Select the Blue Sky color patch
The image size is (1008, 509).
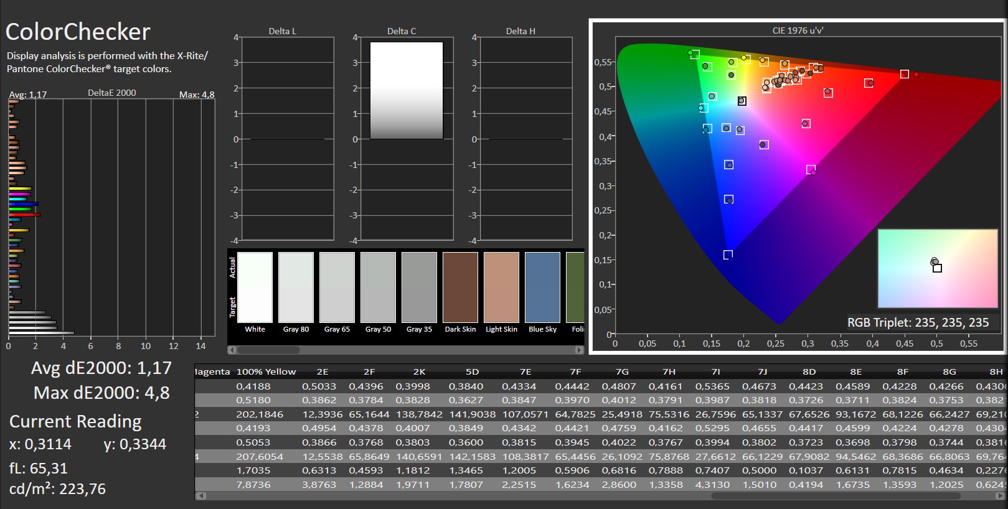tap(542, 287)
